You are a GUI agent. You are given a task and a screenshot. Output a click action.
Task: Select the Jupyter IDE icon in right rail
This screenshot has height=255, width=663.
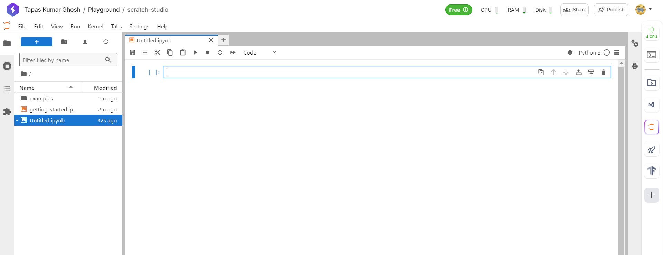(652, 127)
